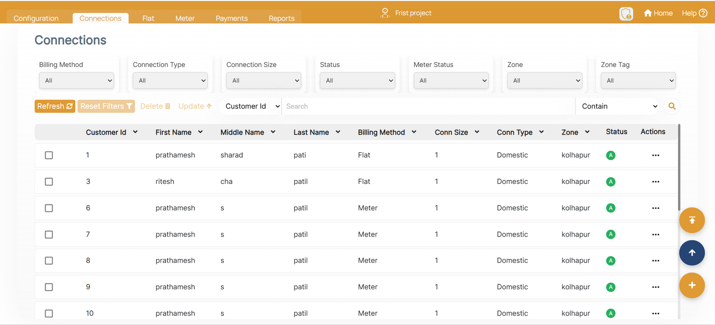Click the dark blue up arrow floating button
The height and width of the screenshot is (325, 715).
692,253
